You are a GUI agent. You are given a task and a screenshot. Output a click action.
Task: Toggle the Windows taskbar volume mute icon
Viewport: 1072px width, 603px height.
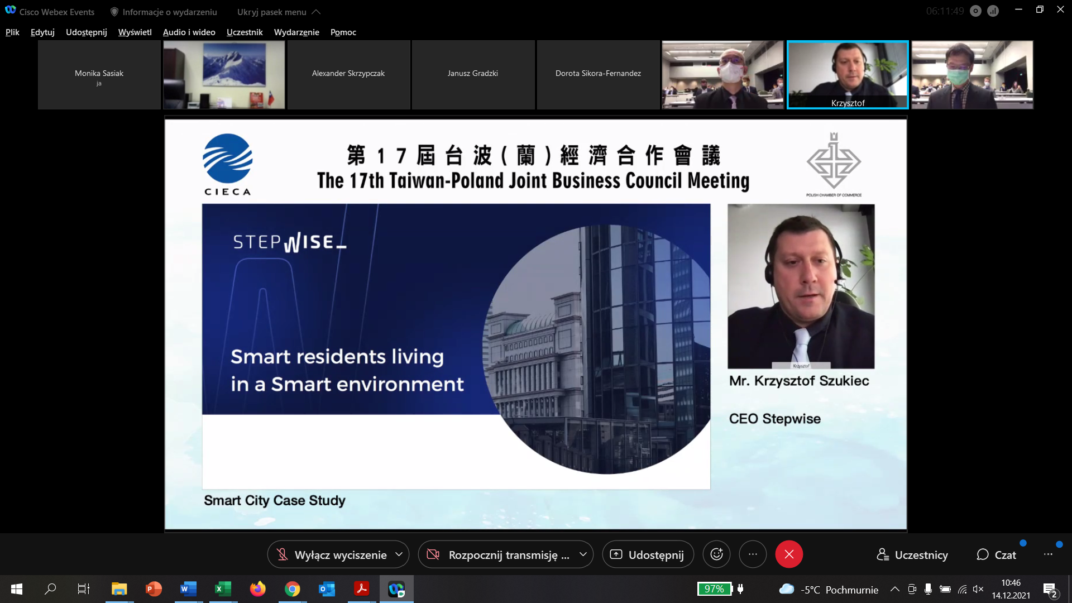(x=978, y=589)
